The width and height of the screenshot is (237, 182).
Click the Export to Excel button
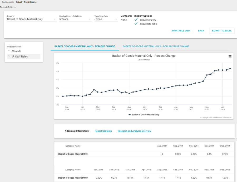222,31
